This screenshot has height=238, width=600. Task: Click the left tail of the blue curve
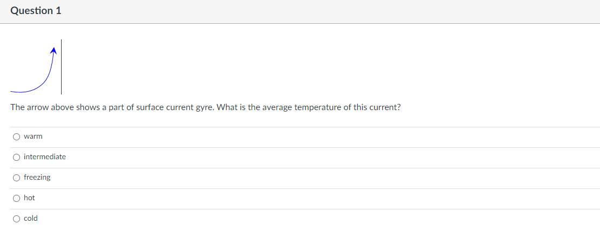click(15, 92)
